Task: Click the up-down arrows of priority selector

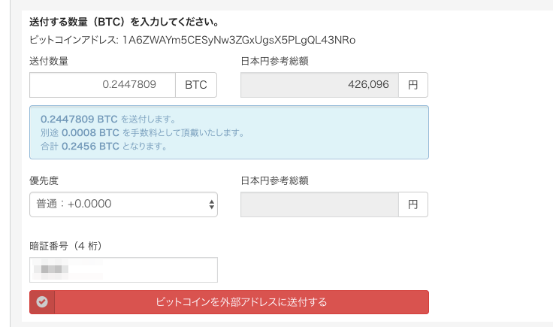Action: click(x=211, y=204)
